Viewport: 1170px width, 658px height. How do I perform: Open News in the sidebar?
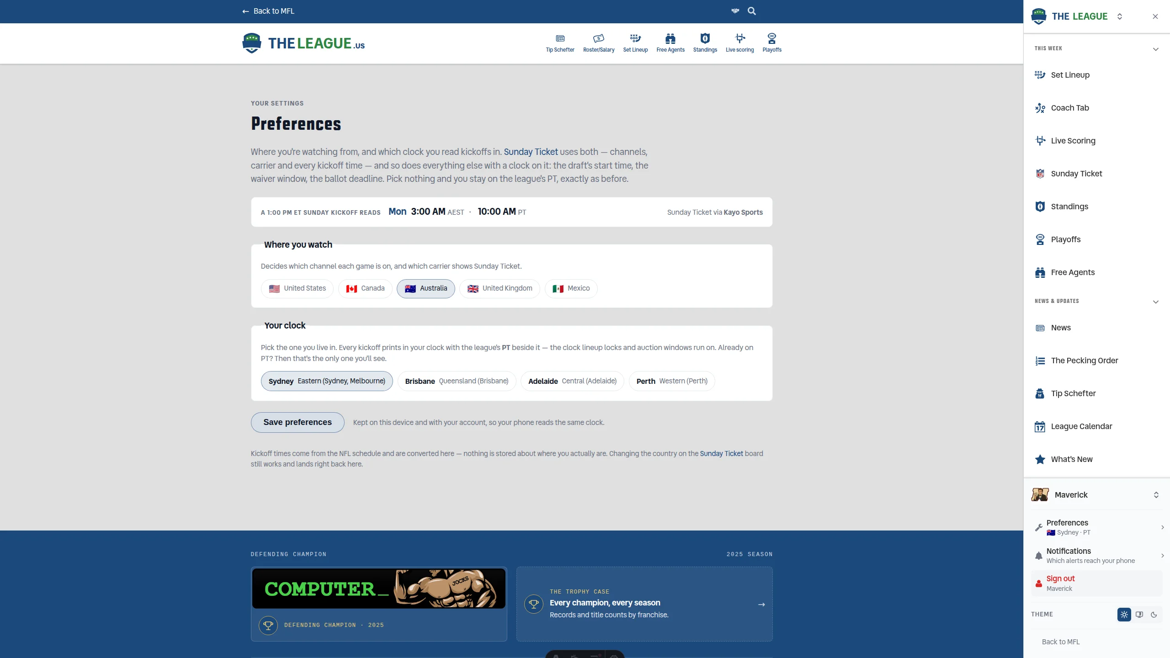(1096, 328)
